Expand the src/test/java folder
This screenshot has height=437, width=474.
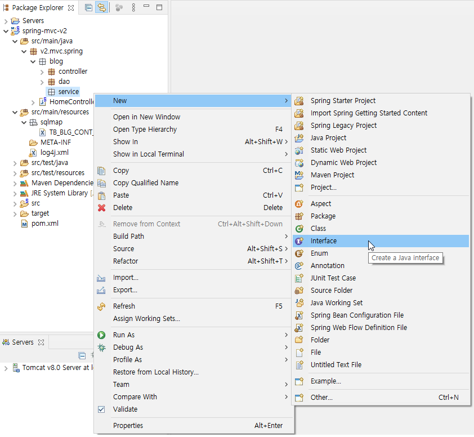[15, 163]
